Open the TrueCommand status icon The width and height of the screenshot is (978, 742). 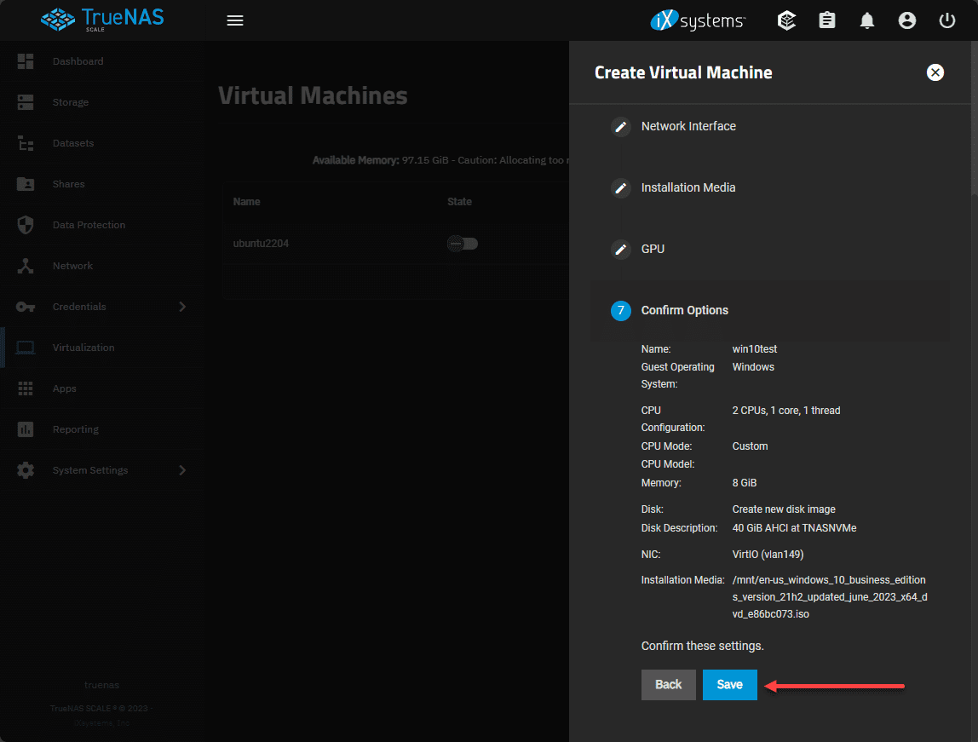pyautogui.click(x=787, y=20)
